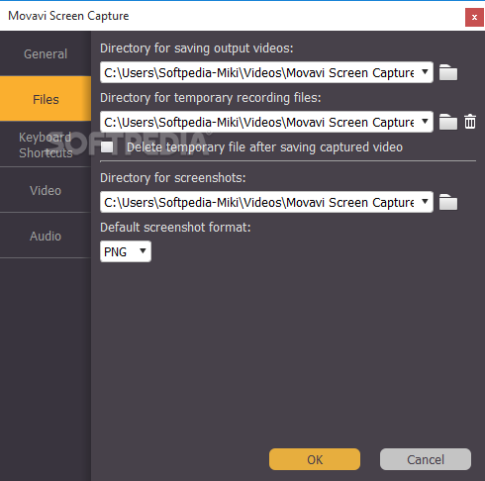This screenshot has height=481, width=485.
Task: Confirm settings with the OK button
Action: tap(315, 459)
